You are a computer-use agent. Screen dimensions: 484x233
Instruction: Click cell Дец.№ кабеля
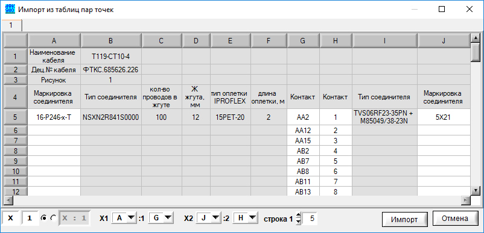[x=54, y=70]
